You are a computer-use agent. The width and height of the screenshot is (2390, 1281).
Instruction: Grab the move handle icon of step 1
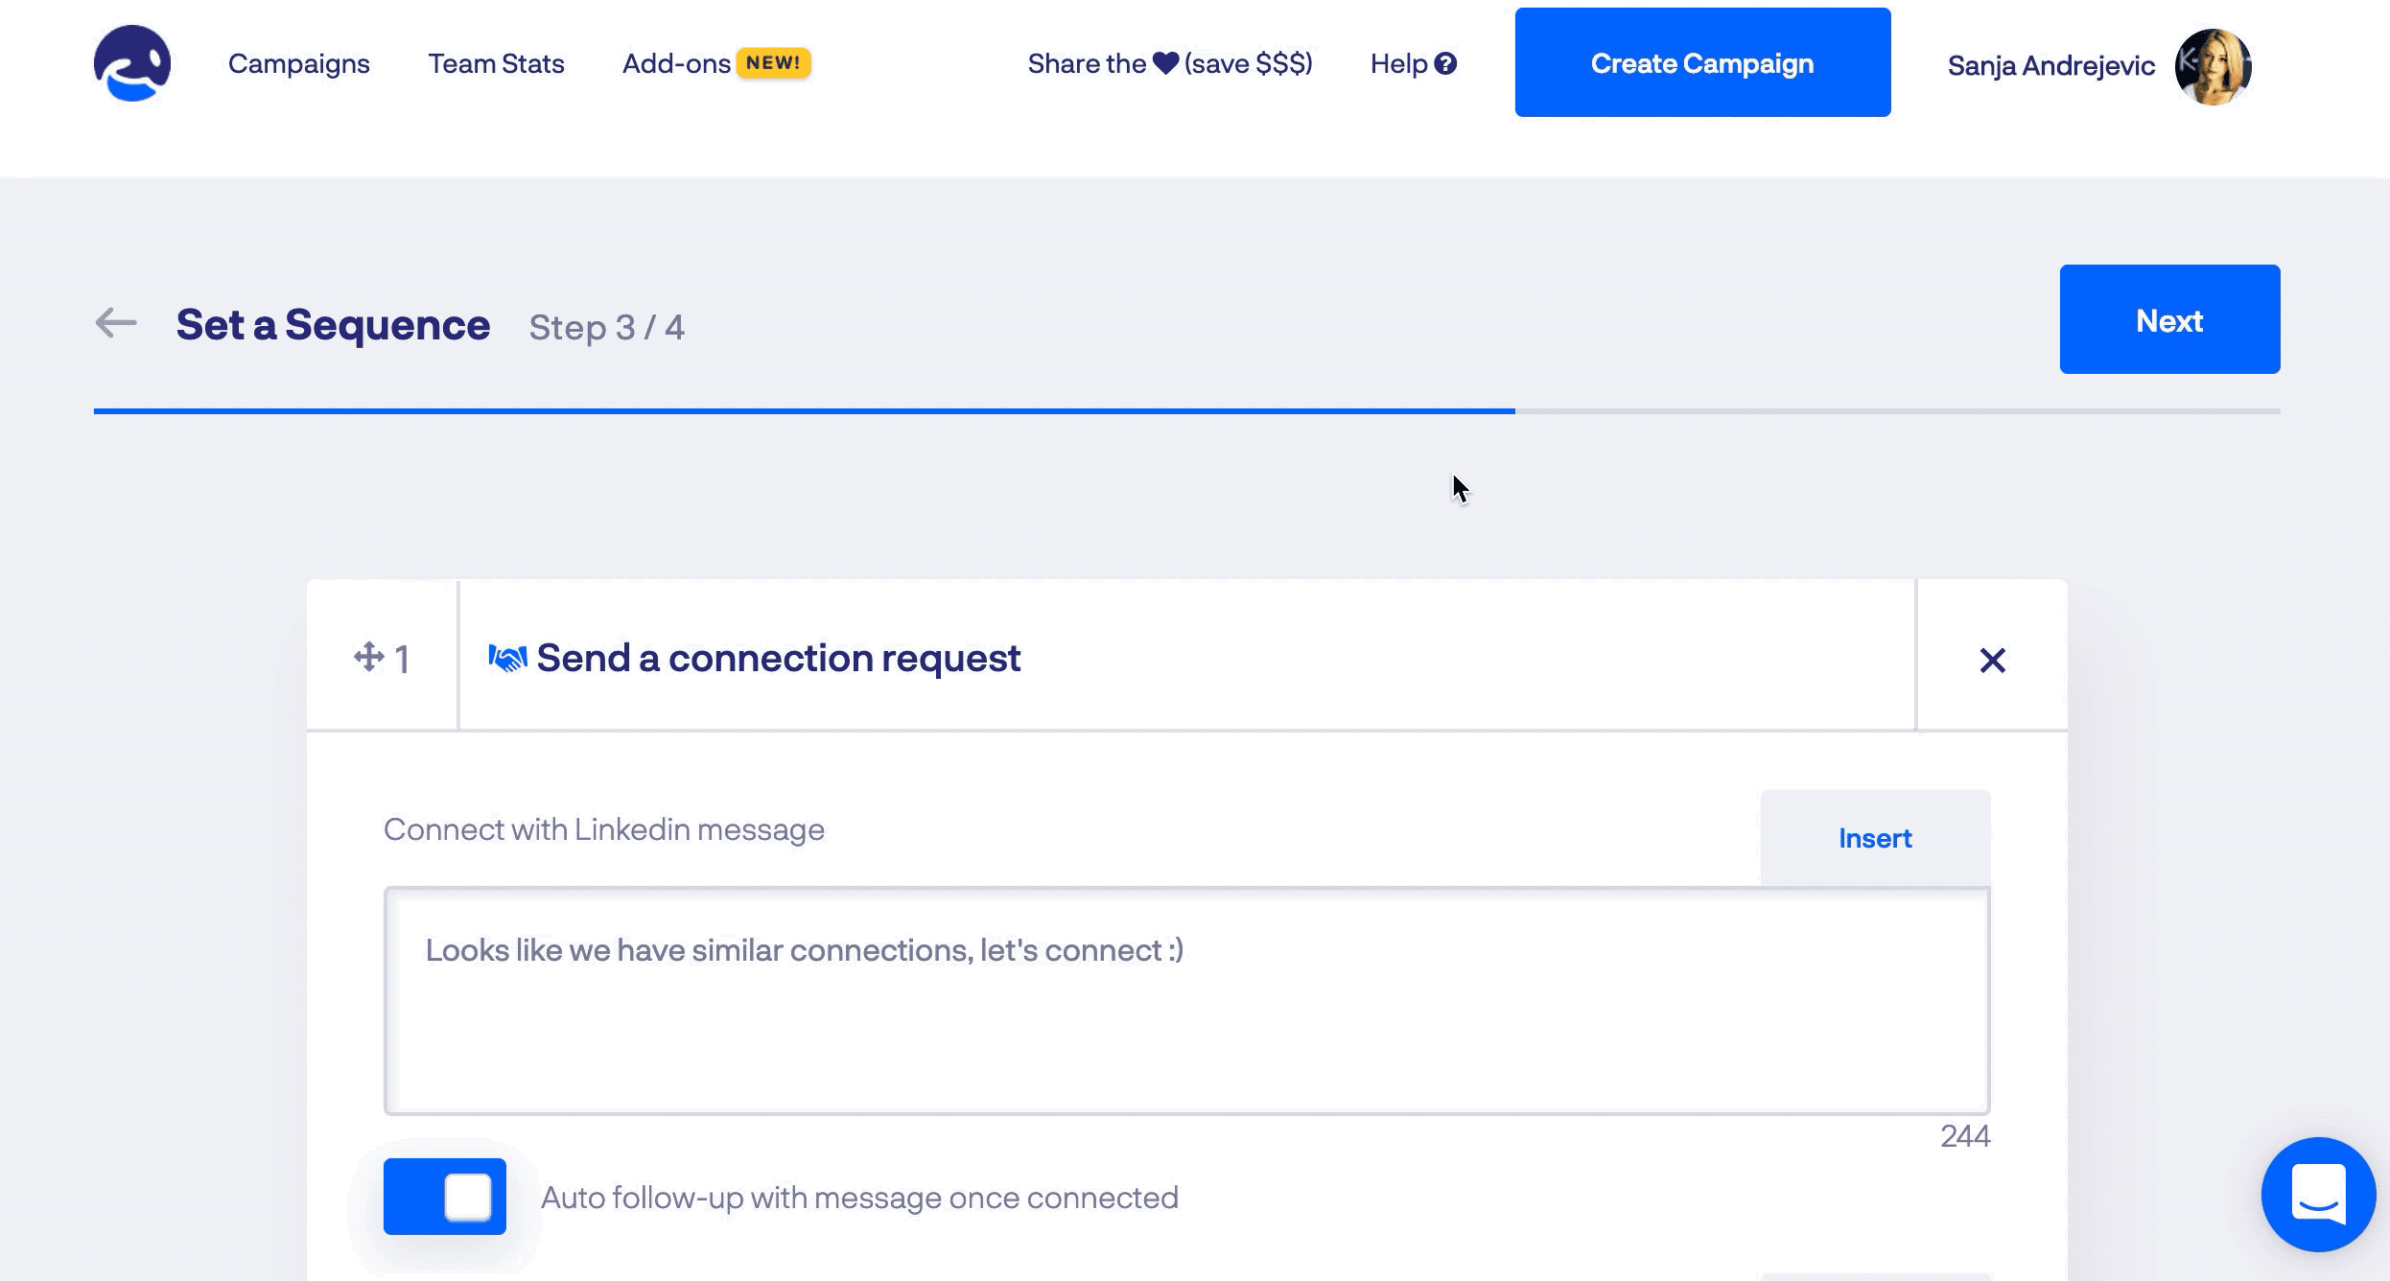coord(368,658)
